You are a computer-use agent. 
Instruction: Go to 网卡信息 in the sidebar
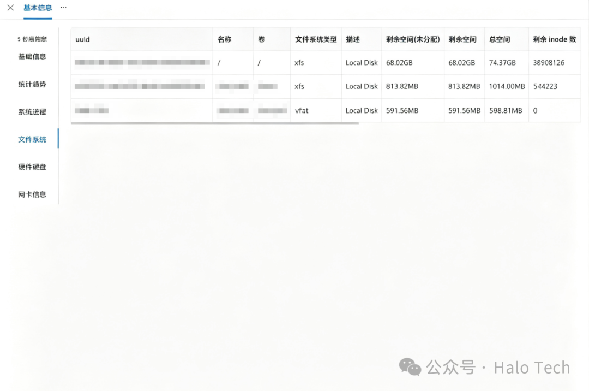click(32, 194)
